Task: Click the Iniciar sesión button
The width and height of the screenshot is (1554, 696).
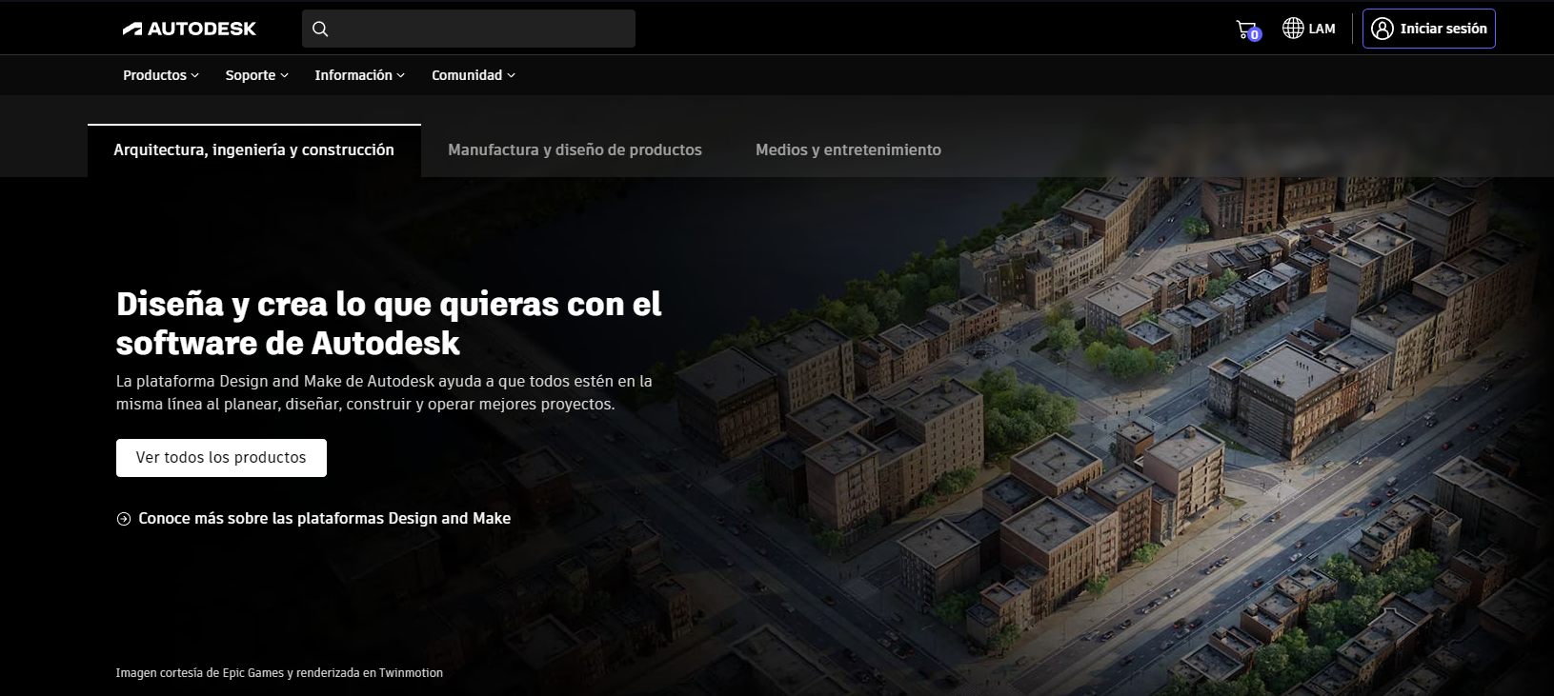Action: tap(1429, 29)
